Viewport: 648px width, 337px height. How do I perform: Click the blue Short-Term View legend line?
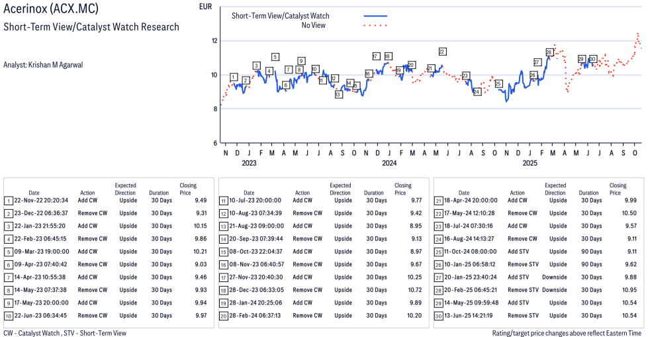(375, 15)
